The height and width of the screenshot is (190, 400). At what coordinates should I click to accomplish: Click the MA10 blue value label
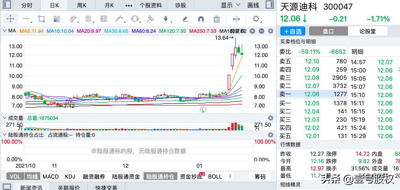click(60, 31)
